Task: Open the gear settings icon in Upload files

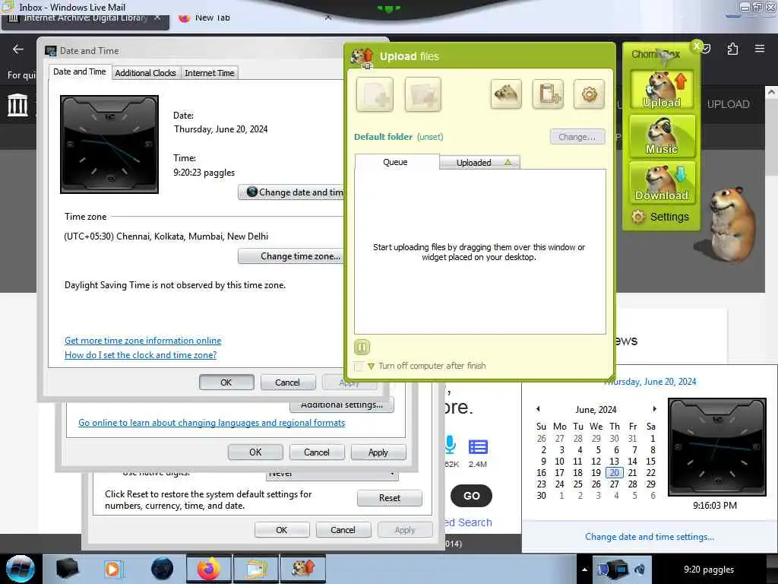Action: [x=589, y=94]
